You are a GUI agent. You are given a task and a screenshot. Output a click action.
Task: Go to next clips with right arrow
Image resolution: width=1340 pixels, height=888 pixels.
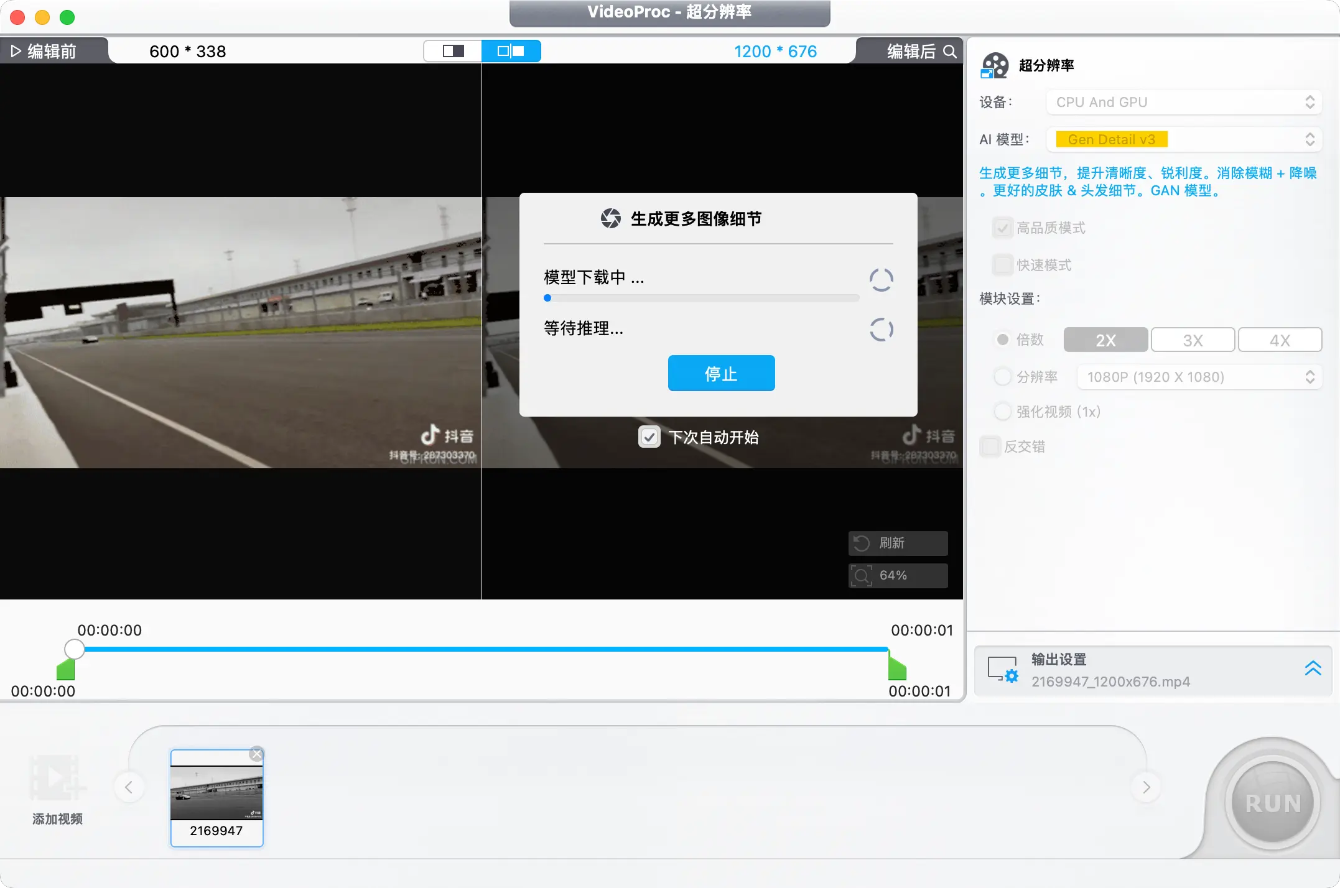pyautogui.click(x=1146, y=787)
